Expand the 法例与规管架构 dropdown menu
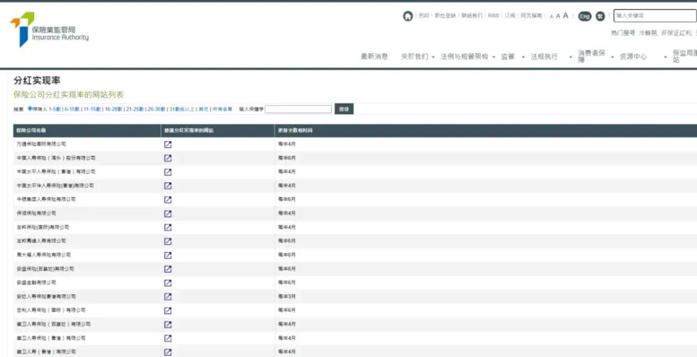This screenshot has height=357, width=697. (x=493, y=57)
